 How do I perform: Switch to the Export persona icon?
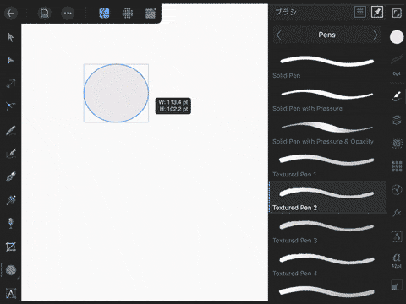click(x=151, y=13)
